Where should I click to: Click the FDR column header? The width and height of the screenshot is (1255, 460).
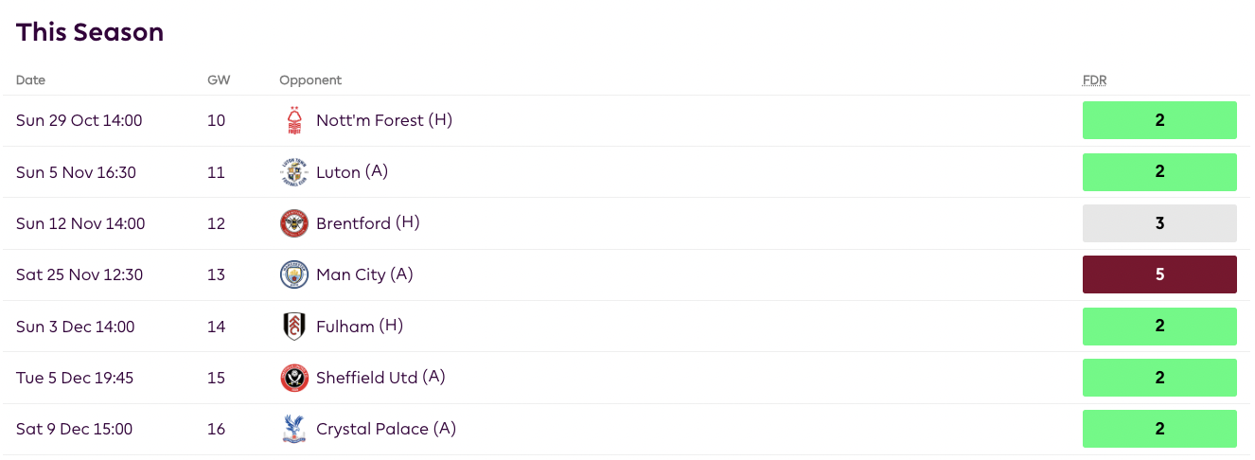(1094, 80)
